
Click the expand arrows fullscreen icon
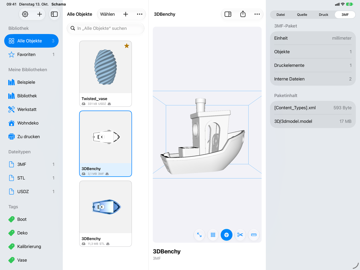click(x=199, y=235)
